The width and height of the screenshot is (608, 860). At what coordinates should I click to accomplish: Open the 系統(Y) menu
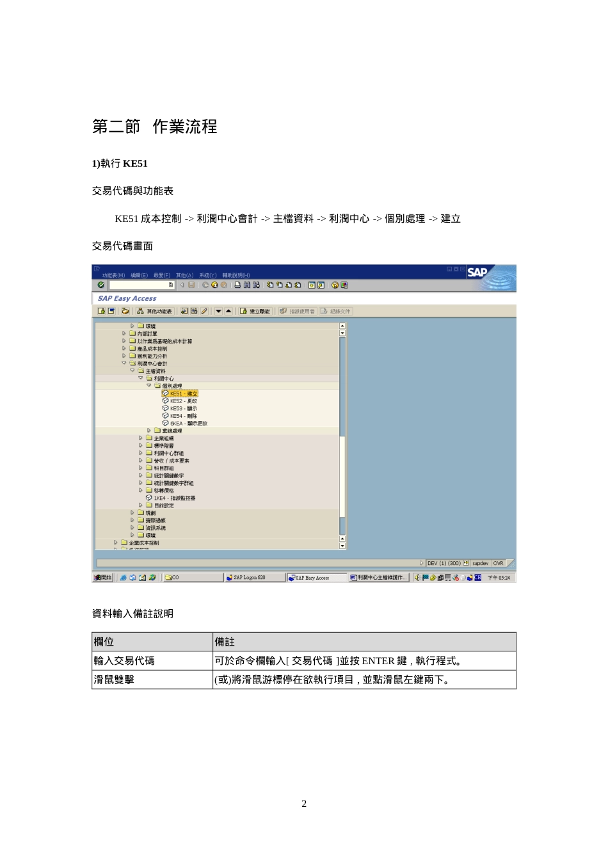[208, 275]
